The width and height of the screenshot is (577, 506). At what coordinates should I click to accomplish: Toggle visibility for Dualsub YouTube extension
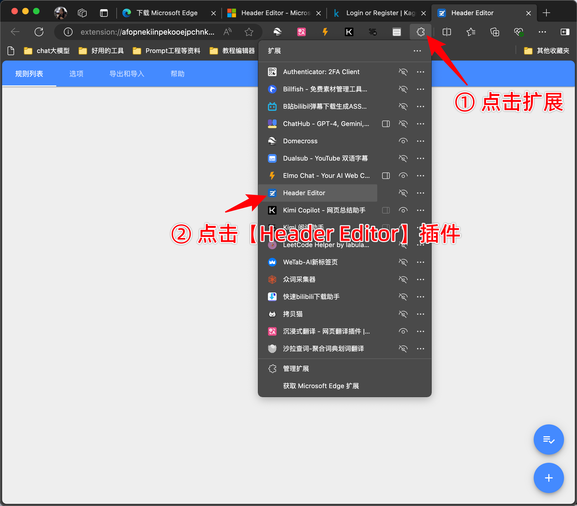(x=402, y=158)
